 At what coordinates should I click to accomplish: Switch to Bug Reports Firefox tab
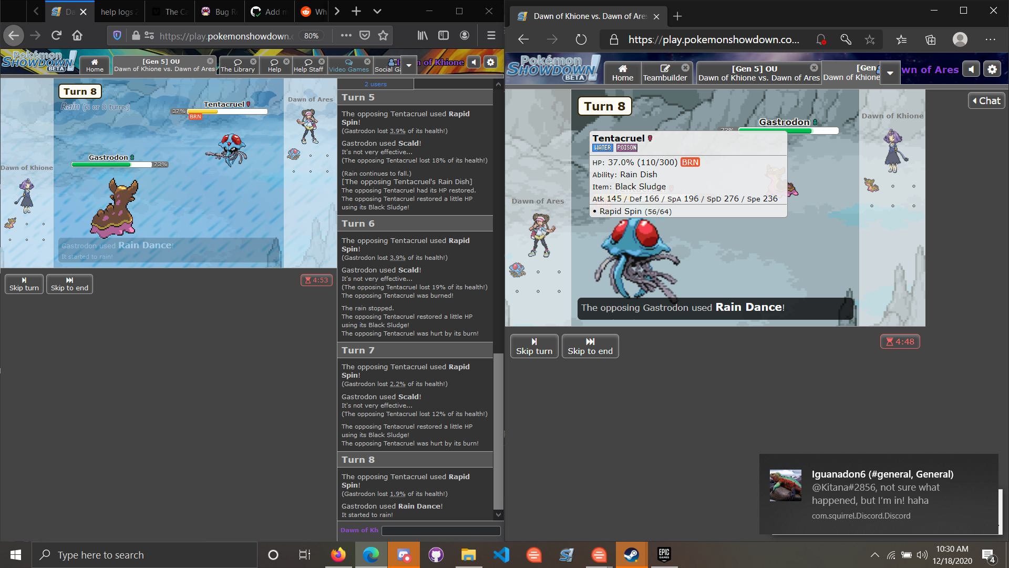click(x=220, y=12)
